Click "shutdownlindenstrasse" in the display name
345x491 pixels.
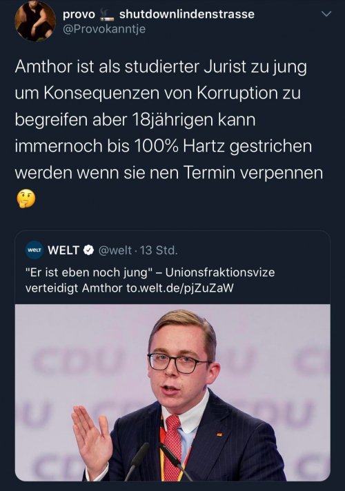coord(187,14)
